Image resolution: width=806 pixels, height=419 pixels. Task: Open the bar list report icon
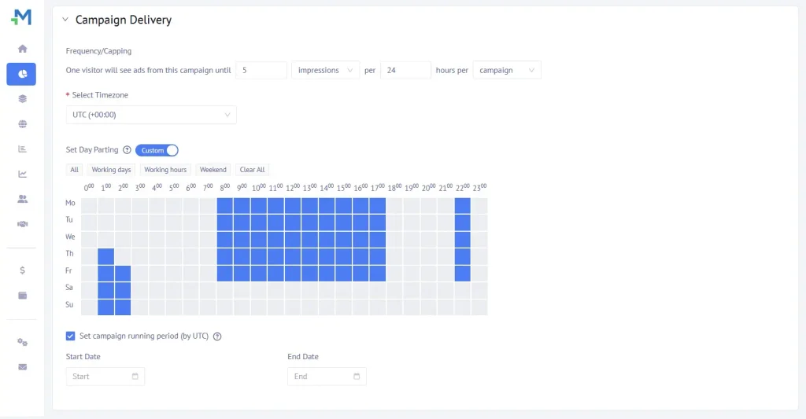coord(22,149)
